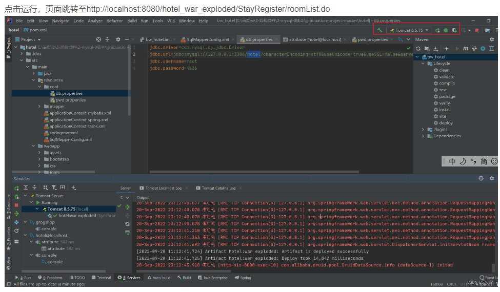
Task: Select Tomcat 8.5.75 [local] service node
Action: click(x=68, y=209)
